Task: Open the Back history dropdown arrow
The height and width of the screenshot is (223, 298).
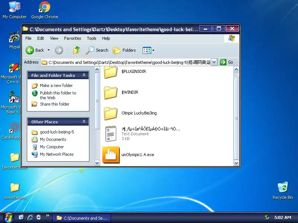Action: [x=49, y=50]
